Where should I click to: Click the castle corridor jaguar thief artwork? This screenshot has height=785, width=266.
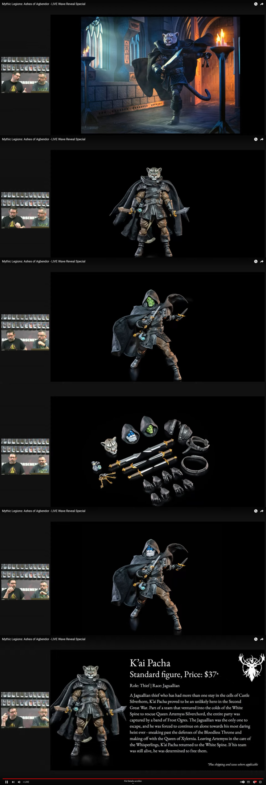[x=160, y=75]
